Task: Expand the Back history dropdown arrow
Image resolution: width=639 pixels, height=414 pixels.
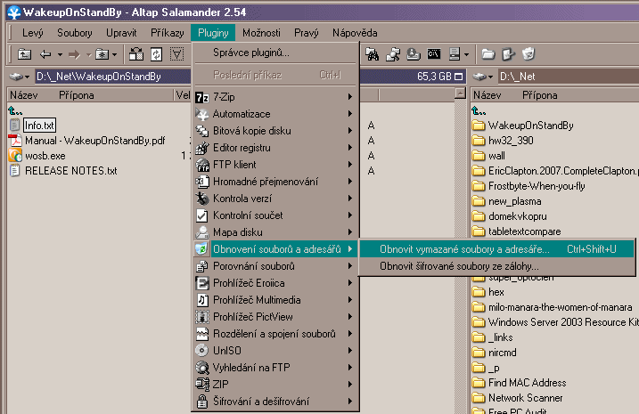Action: [x=60, y=54]
